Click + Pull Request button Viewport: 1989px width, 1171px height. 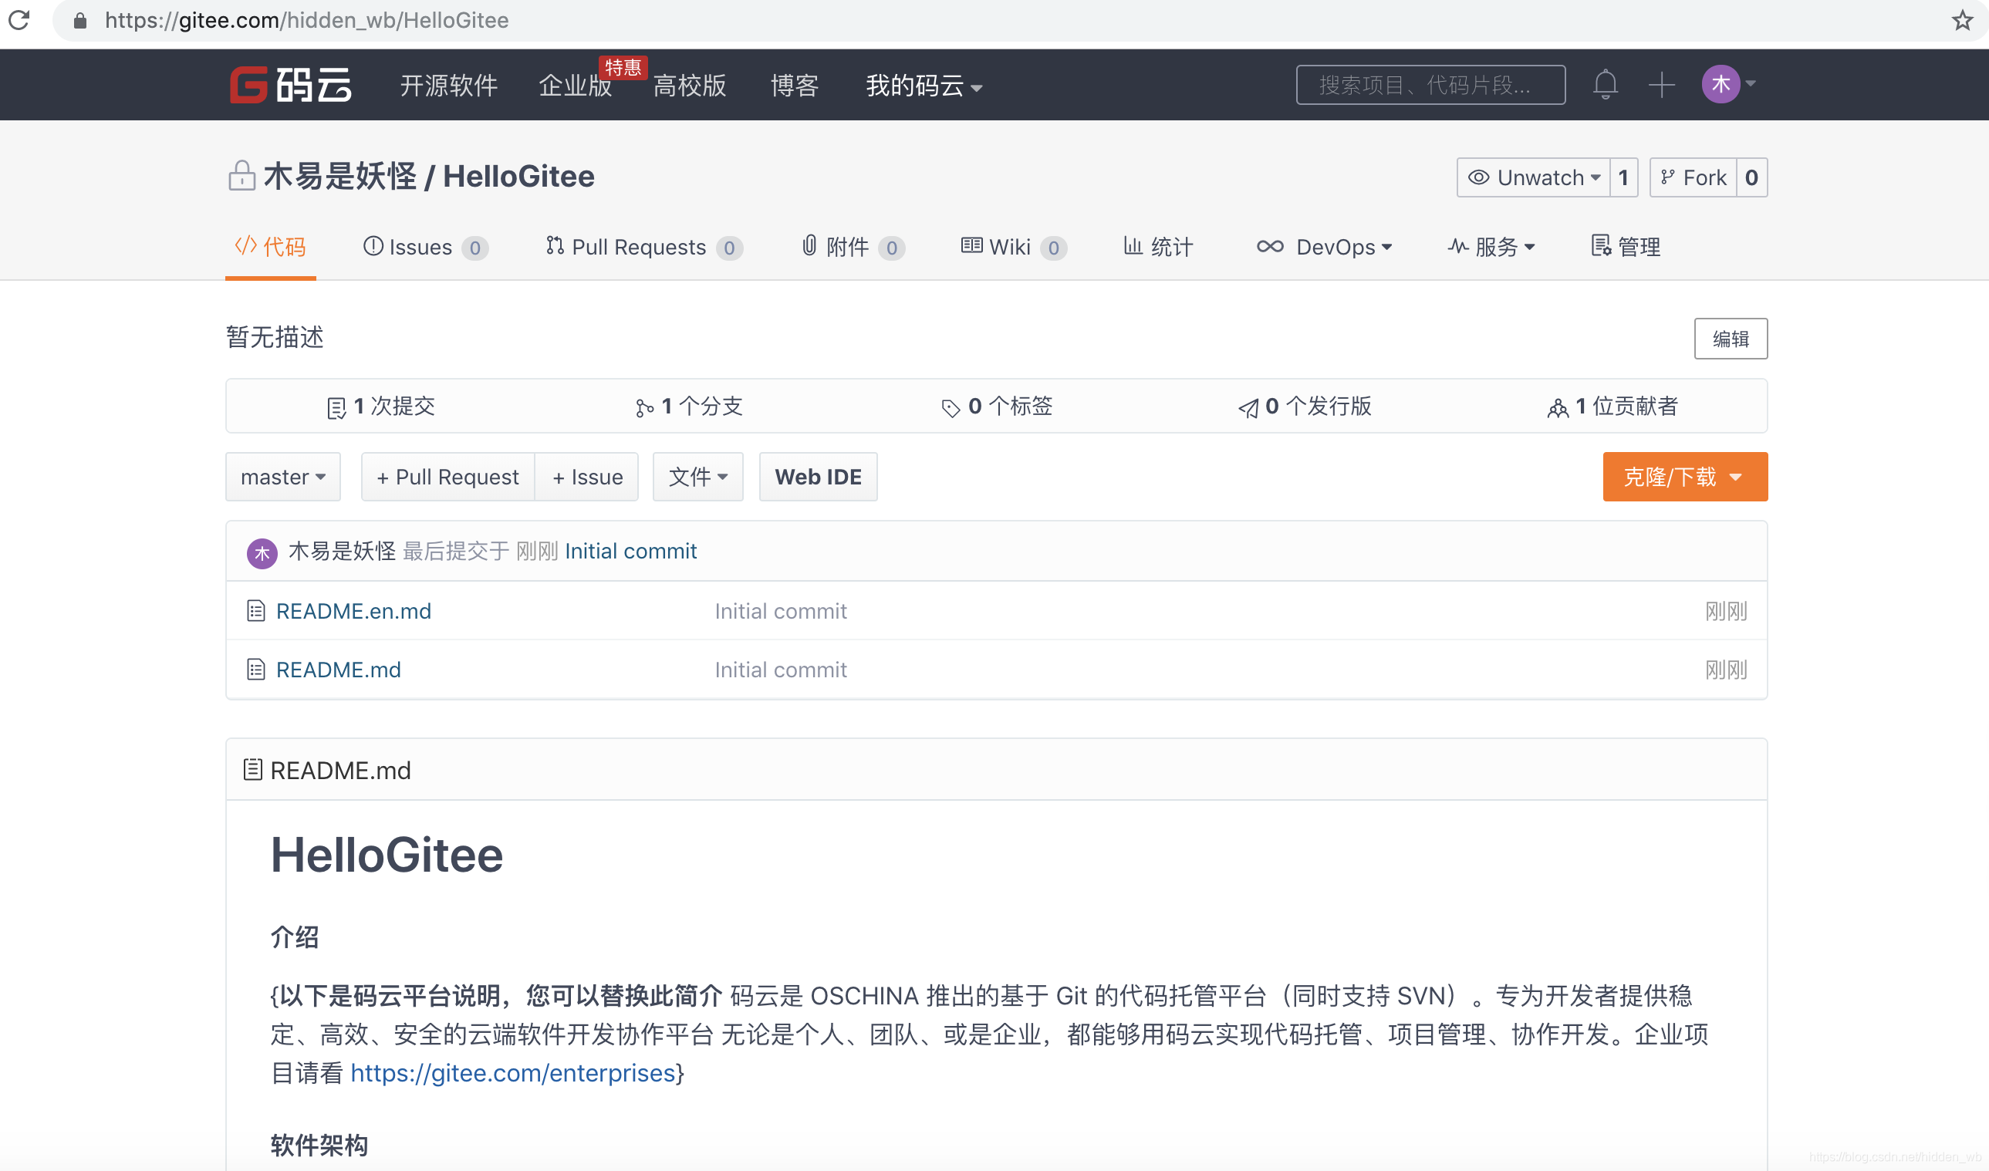point(448,477)
